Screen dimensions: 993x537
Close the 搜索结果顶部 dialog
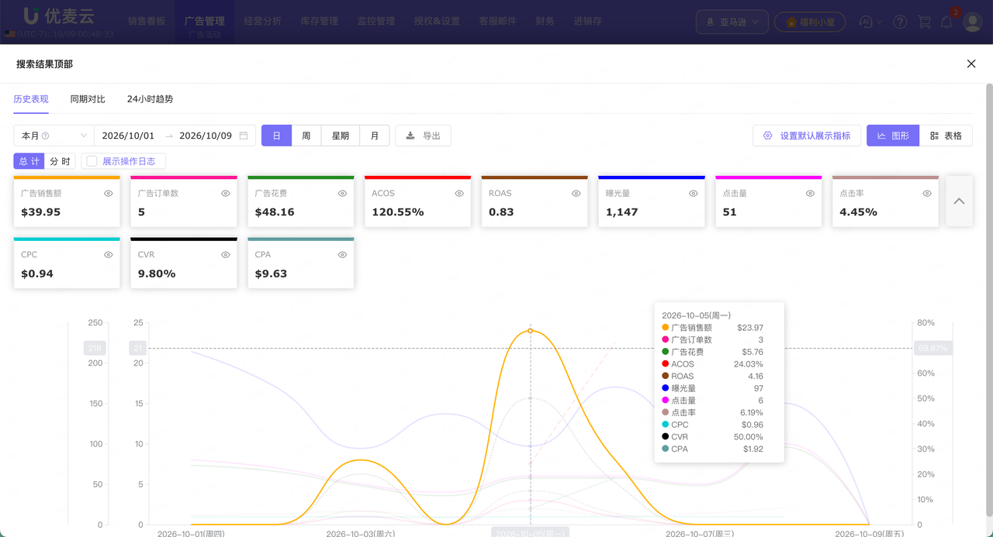(971, 64)
